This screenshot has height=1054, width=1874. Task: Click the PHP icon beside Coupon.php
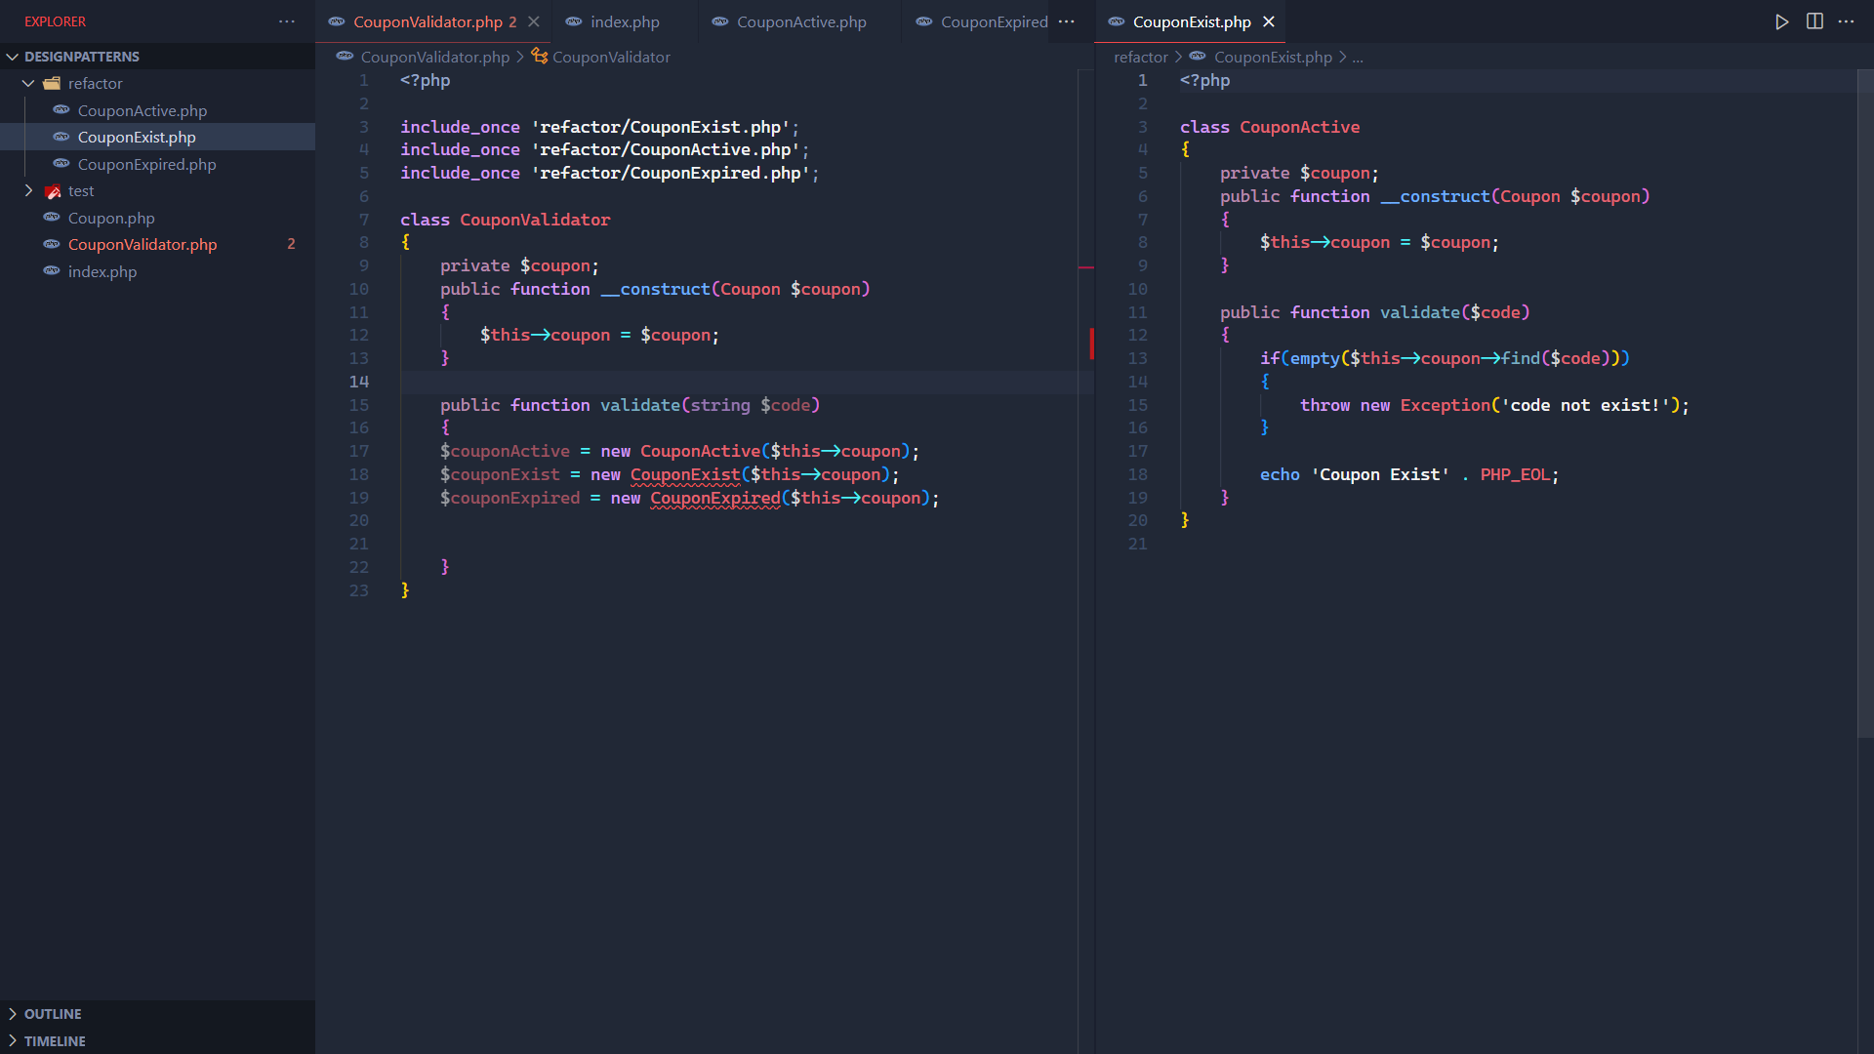pos(52,218)
